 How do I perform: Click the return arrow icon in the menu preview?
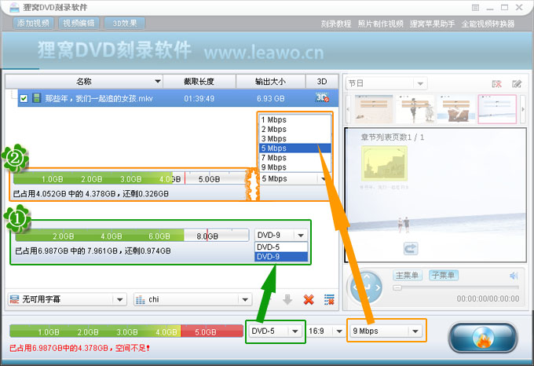[x=411, y=248]
